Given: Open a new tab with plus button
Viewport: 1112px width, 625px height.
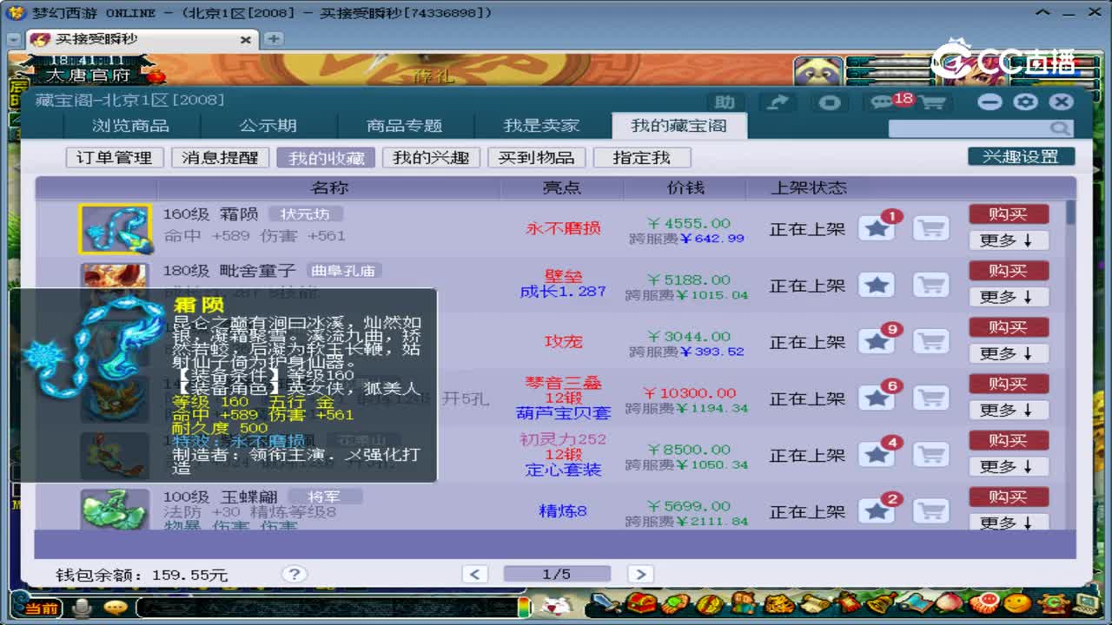Looking at the screenshot, I should [273, 39].
